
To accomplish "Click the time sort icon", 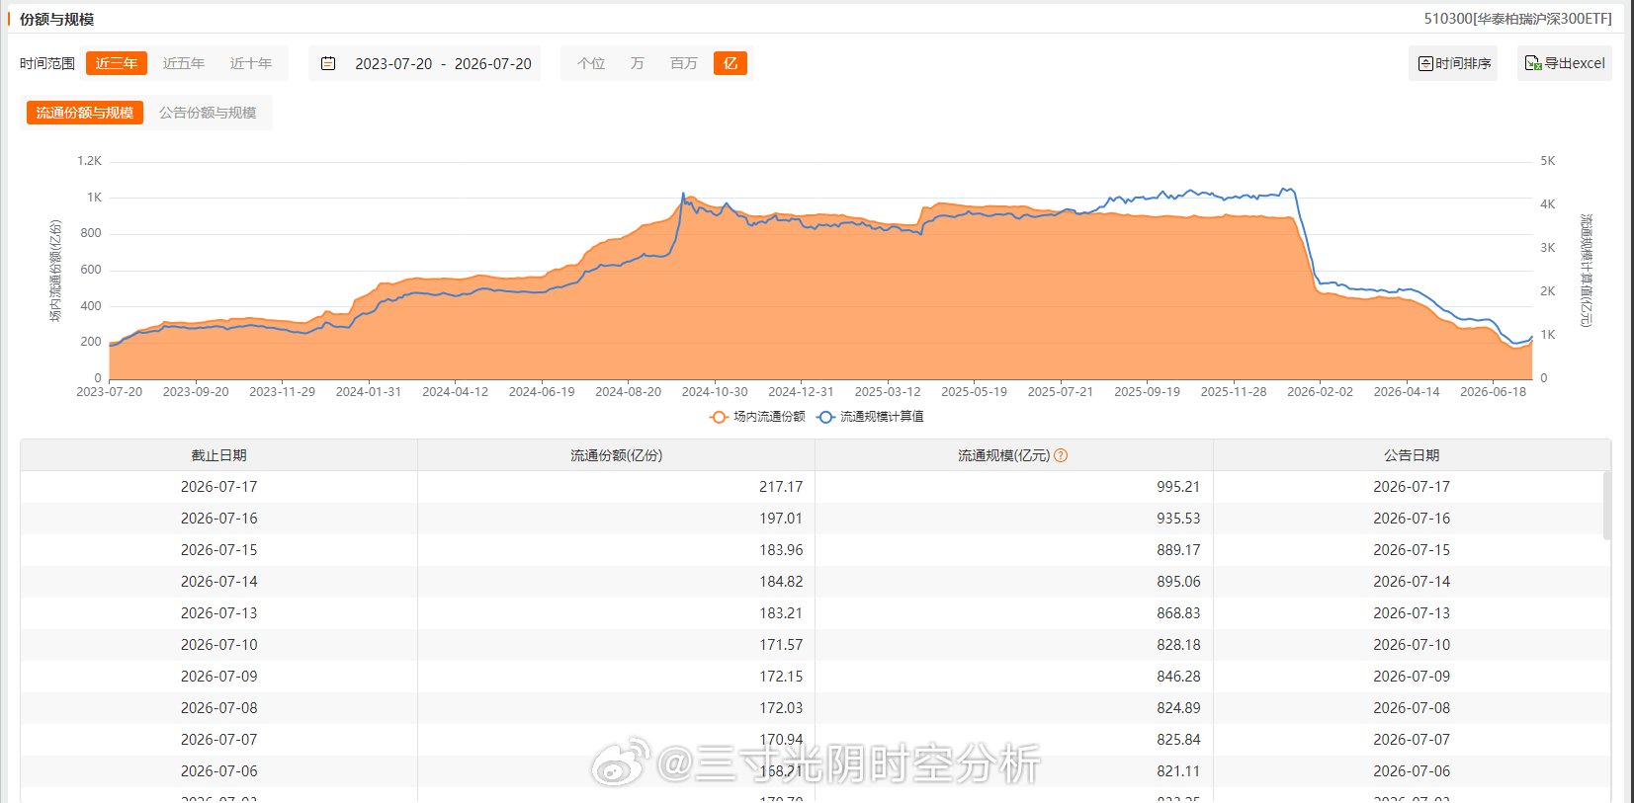I will pyautogui.click(x=1425, y=63).
